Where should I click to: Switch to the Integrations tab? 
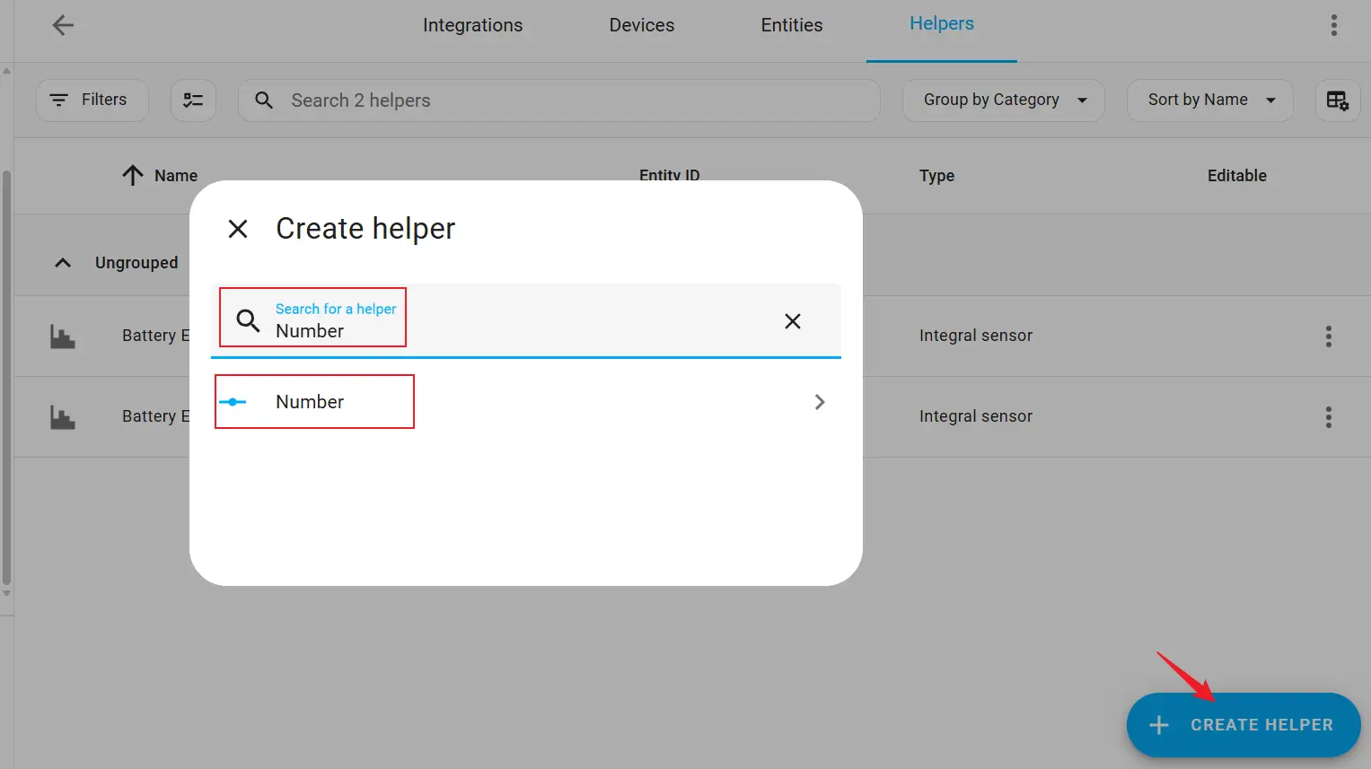(472, 25)
